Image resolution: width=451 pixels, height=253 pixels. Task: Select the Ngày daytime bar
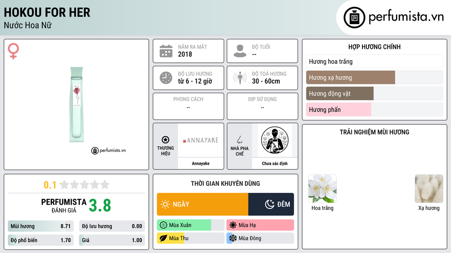203,204
